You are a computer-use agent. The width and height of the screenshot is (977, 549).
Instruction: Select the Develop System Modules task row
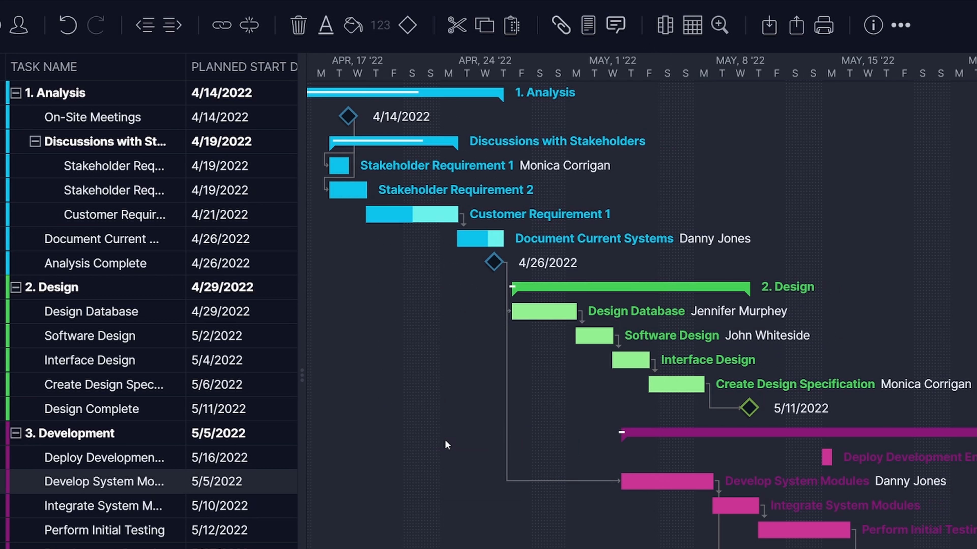pyautogui.click(x=104, y=481)
